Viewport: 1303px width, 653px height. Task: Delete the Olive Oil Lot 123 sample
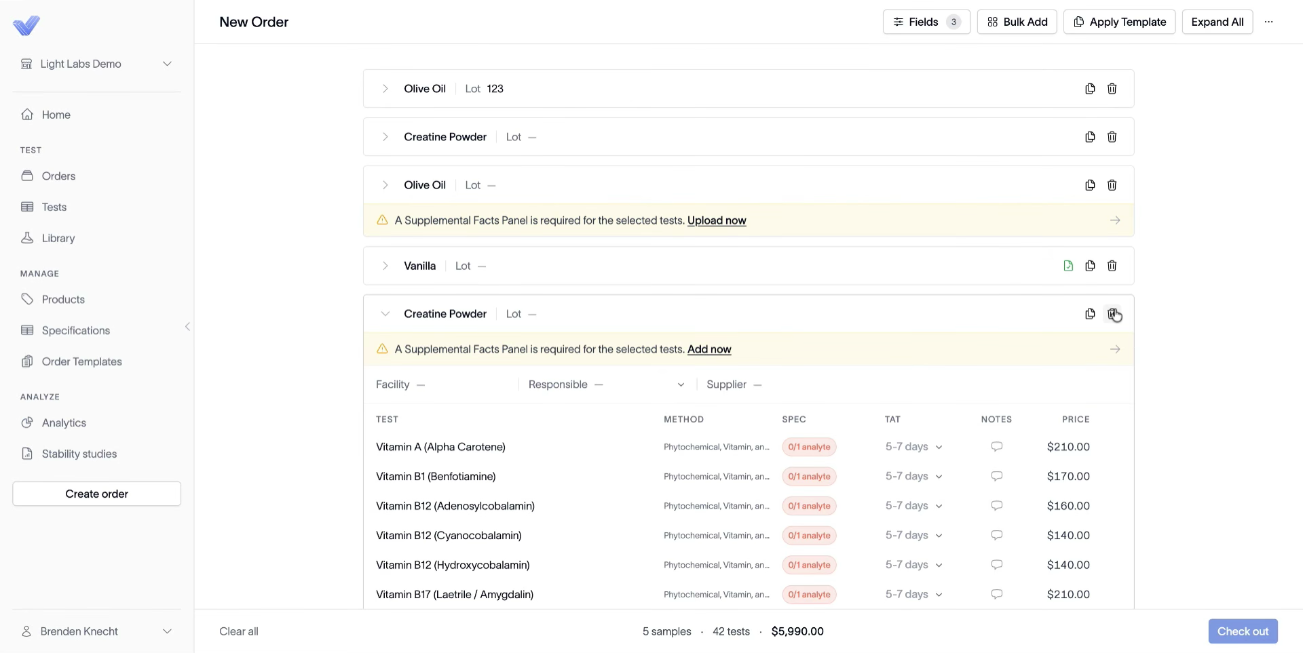pyautogui.click(x=1112, y=89)
